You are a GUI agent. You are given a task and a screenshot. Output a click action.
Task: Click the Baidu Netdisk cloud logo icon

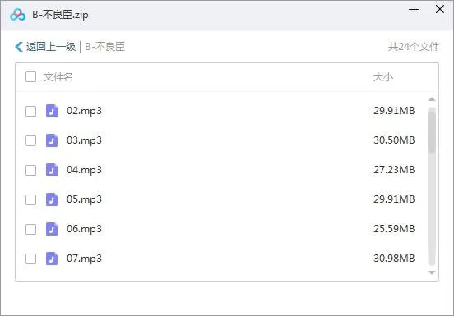click(x=17, y=15)
